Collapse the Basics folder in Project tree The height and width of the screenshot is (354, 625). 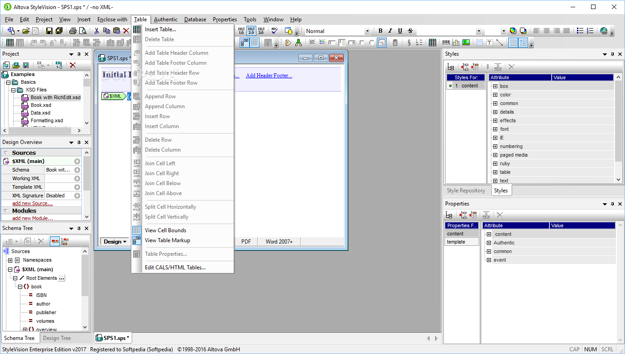point(8,82)
